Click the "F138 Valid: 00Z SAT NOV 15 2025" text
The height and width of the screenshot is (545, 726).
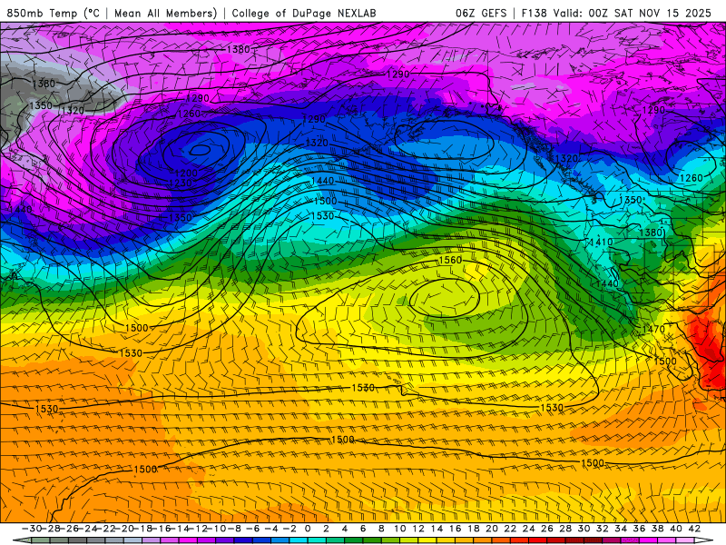pos(616,13)
